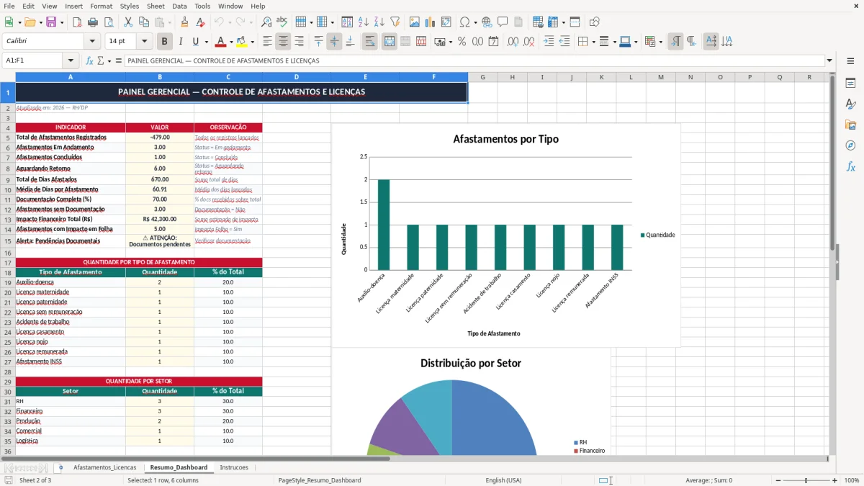Open Find and Replace icon
Screen dimensions: 864x486
click(x=266, y=22)
